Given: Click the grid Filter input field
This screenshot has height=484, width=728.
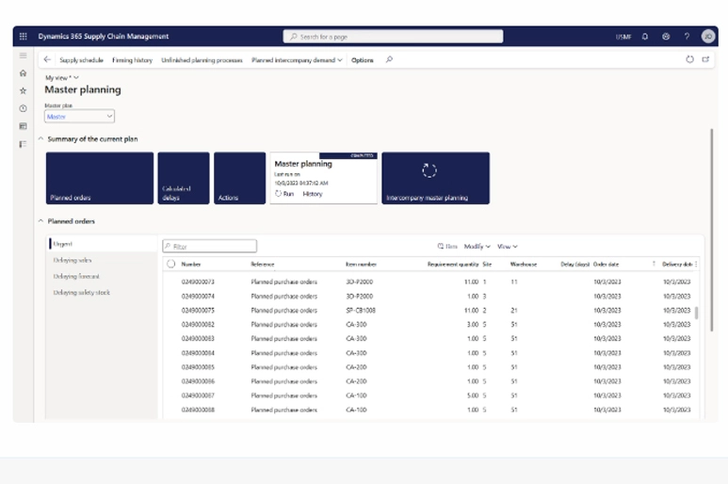Looking at the screenshot, I should 209,246.
